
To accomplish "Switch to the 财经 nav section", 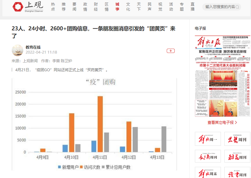I will coord(96,7).
